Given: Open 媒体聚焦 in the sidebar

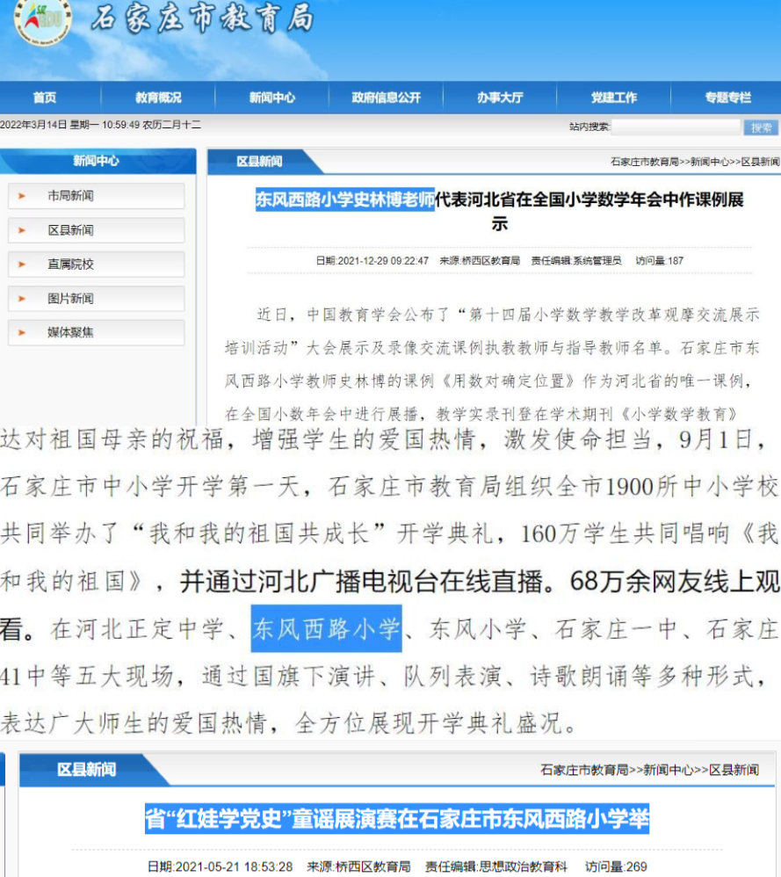Looking at the screenshot, I should tap(96, 332).
